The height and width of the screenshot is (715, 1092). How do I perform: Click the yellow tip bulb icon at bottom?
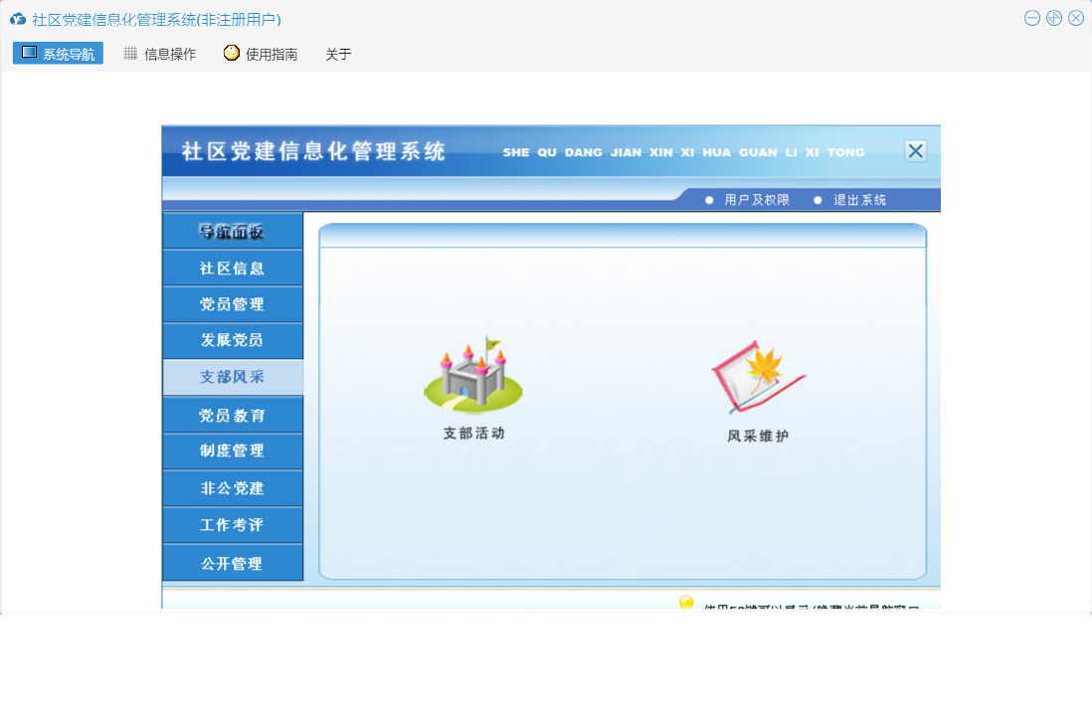[x=686, y=603]
